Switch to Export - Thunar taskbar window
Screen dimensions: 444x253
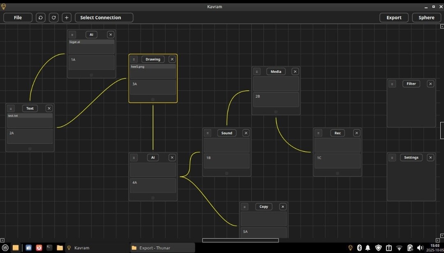[162, 248]
